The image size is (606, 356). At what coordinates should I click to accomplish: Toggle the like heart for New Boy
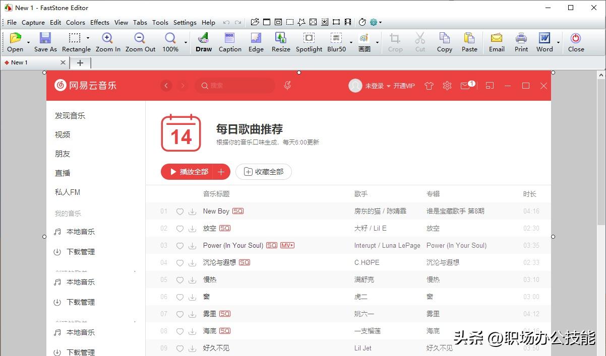click(180, 211)
